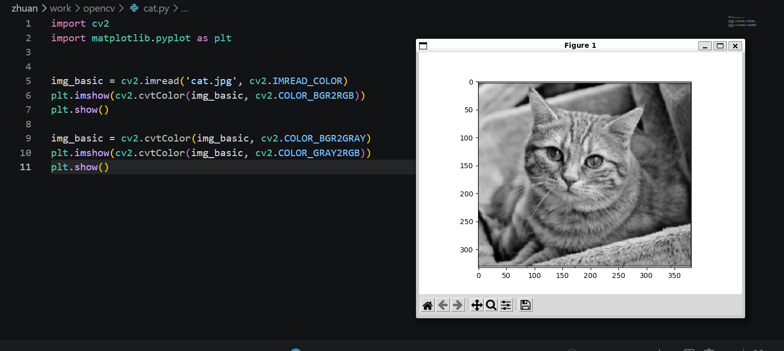Screen dimensions: 784x351
Task: Click line number 9 in the gutter
Action: pyautogui.click(x=28, y=138)
